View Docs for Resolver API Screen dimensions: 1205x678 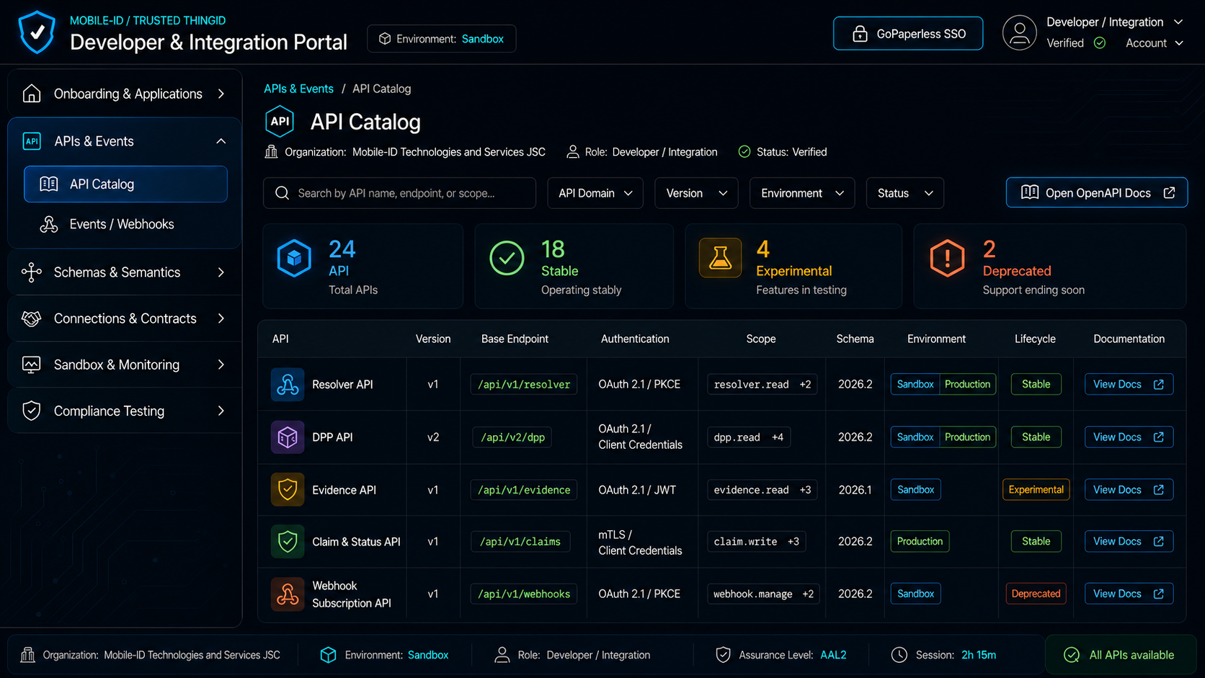[1129, 384]
